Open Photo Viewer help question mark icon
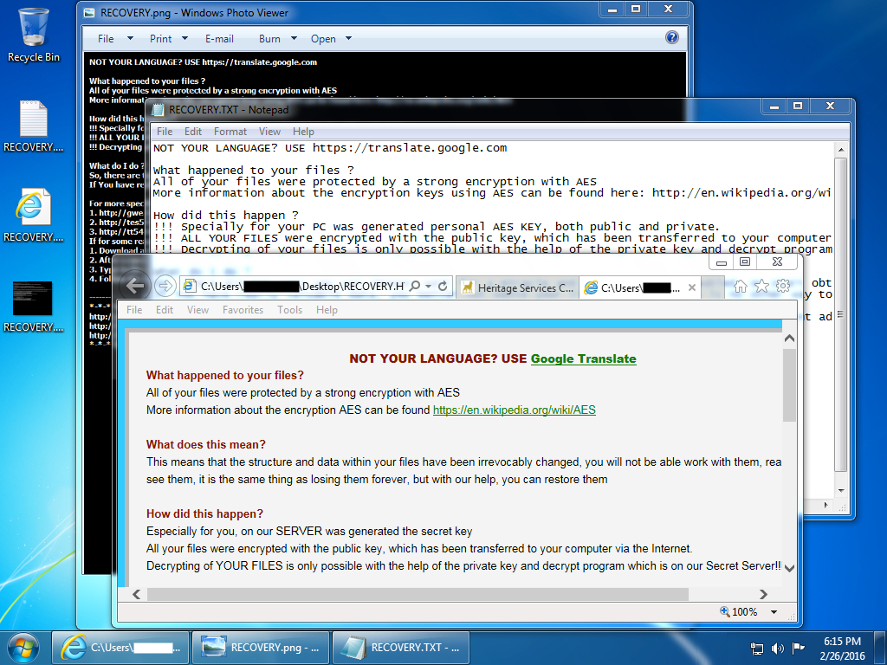 [x=671, y=37]
